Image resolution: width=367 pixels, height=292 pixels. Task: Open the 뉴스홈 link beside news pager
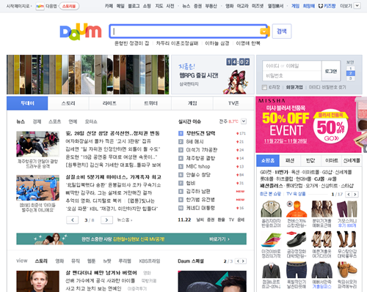(x=124, y=220)
